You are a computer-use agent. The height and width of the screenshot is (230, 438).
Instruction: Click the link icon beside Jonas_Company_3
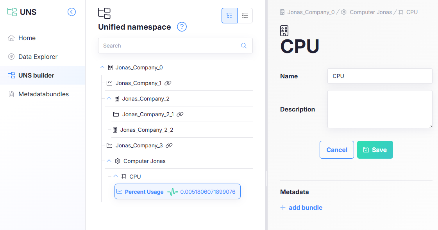(169, 145)
